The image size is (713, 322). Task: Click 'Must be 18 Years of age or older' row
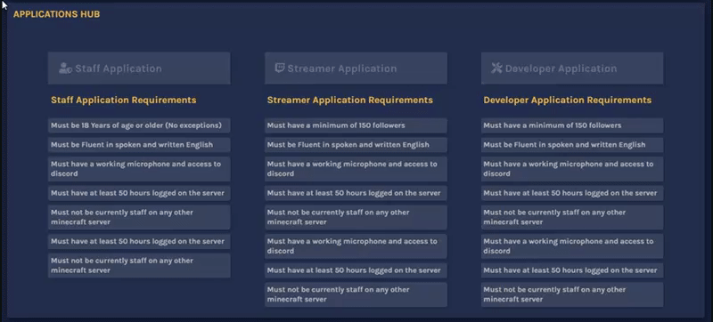point(139,125)
